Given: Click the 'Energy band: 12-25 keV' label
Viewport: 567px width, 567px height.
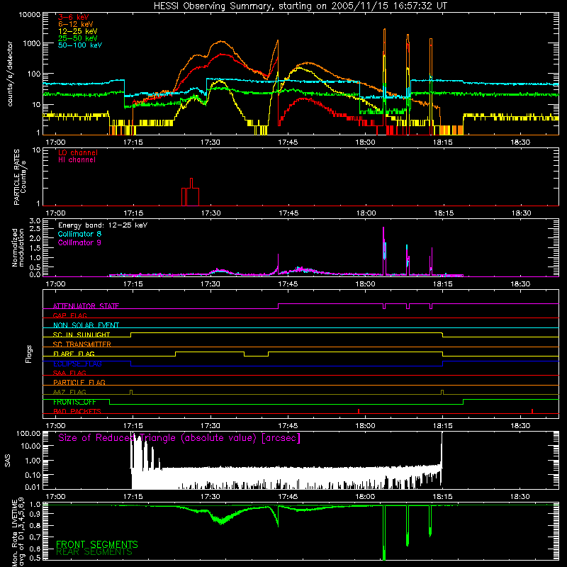Looking at the screenshot, I should click(103, 225).
